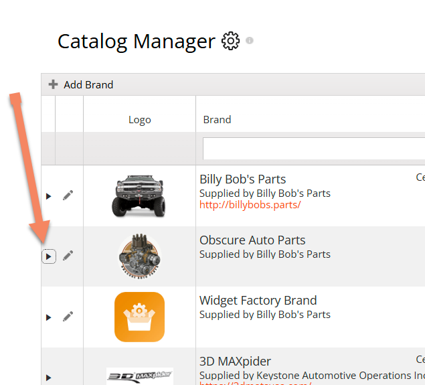This screenshot has height=385, width=425.
Task: Expand the 3D MAXpider row
Action: [x=48, y=378]
